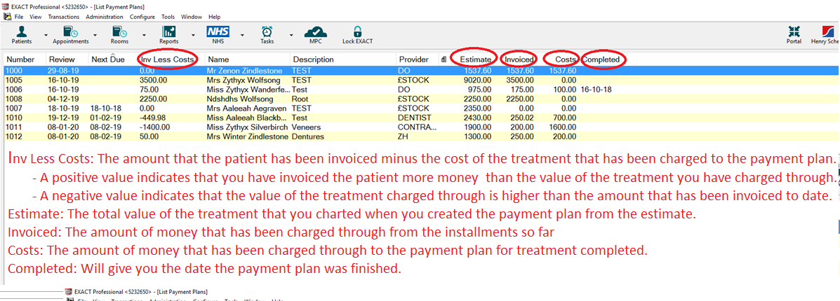Open the Tasks alarm clock icon
840x301 pixels.
[x=267, y=32]
